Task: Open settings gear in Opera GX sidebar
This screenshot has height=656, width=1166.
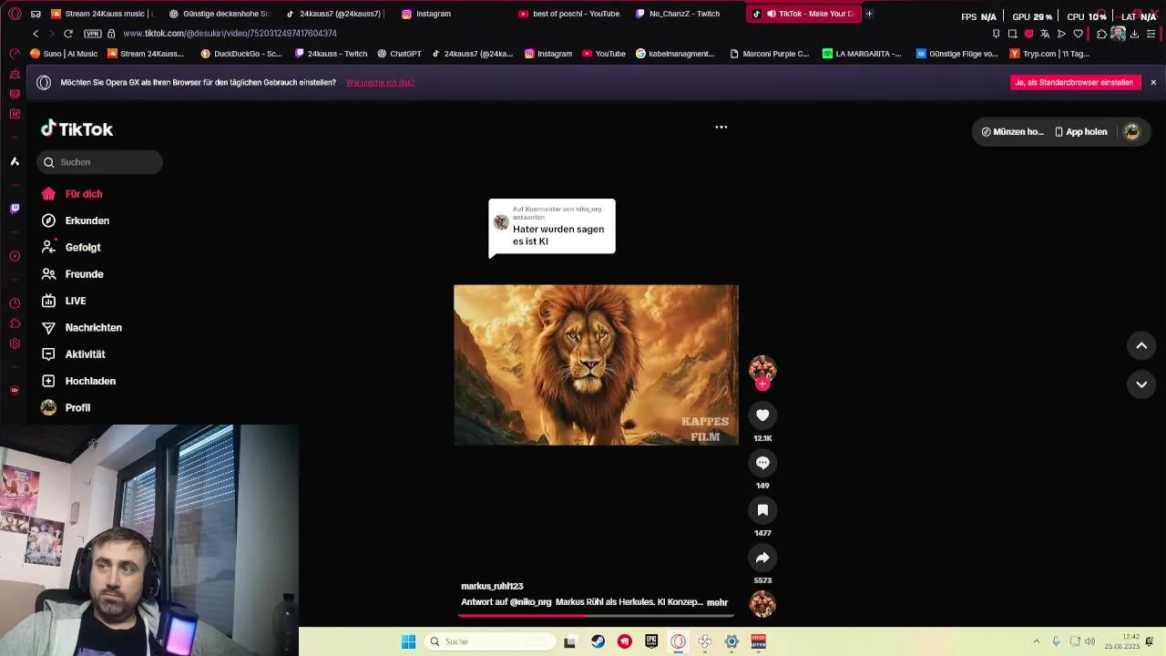Action: pos(15,343)
